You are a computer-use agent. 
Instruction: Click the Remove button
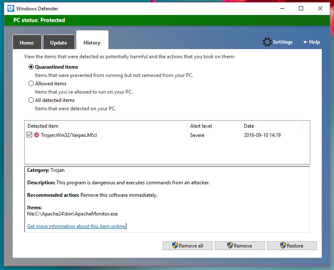pyautogui.click(x=240, y=245)
